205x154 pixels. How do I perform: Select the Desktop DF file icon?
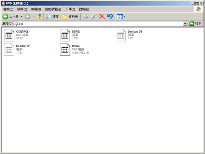pyautogui.click(x=9, y=50)
